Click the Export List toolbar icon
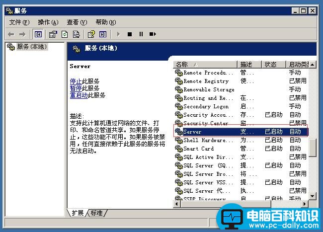Screen dimensions: 323x232 [76, 34]
